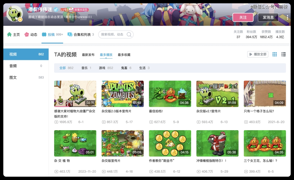Click the 2021-8-20 upload date

tap(276, 122)
